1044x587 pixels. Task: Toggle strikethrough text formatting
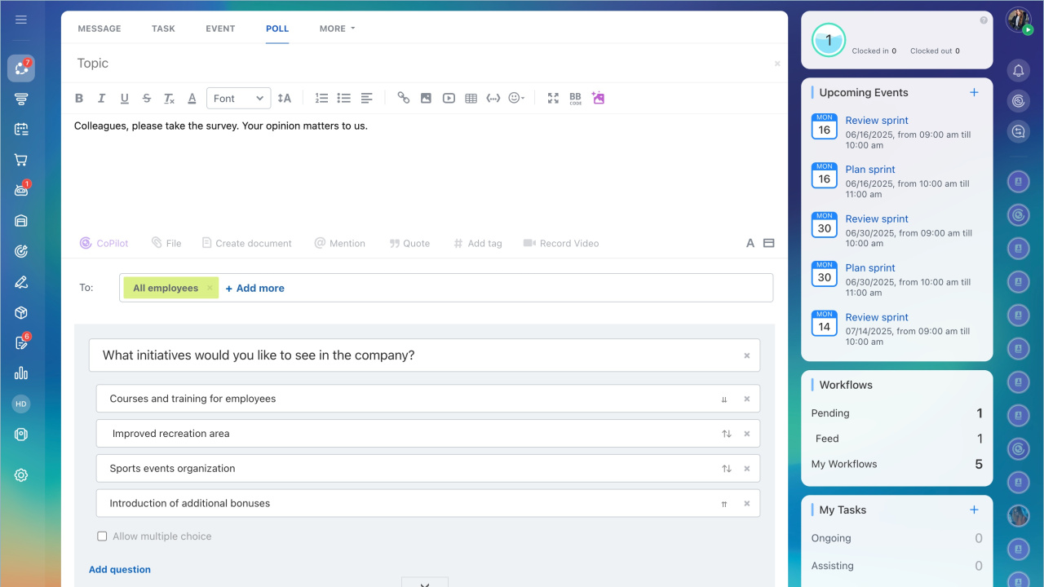(x=147, y=98)
